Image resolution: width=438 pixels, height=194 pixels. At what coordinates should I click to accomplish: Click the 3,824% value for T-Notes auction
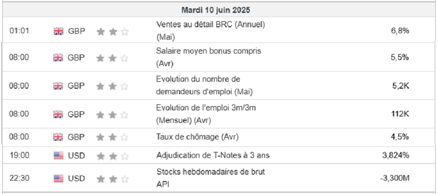pyautogui.click(x=395, y=156)
